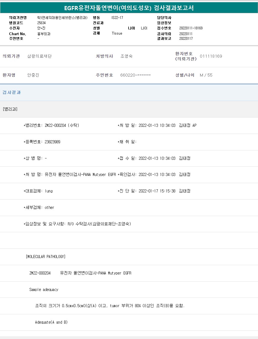Select the 병리번호 'ZM22-000204 (수탁)'
This screenshot has width=258, height=339.
coord(62,125)
